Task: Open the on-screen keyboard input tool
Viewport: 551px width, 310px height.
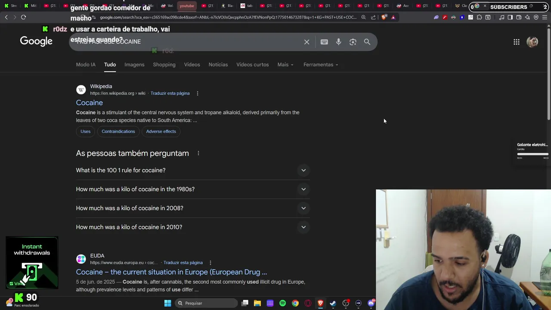Action: coord(324,42)
